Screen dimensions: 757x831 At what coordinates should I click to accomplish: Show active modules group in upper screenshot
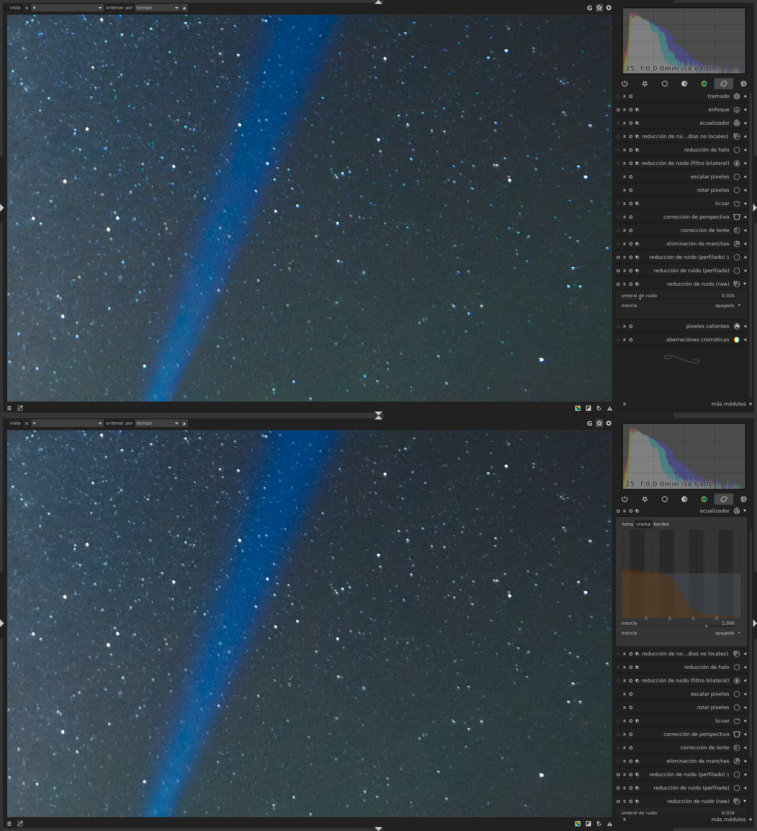point(625,84)
